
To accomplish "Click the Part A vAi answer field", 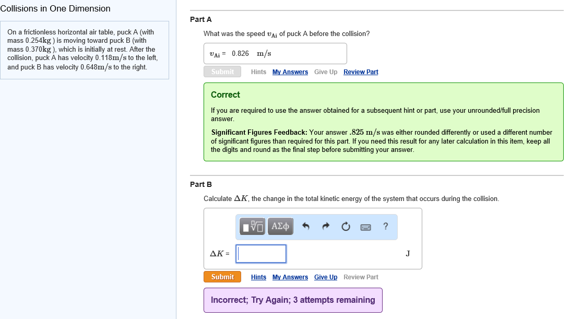I will point(275,54).
